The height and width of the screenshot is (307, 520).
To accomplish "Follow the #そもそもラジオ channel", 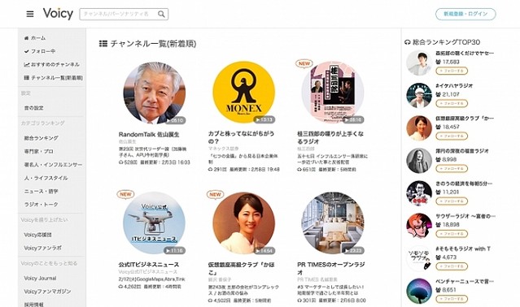I will coord(452,266).
